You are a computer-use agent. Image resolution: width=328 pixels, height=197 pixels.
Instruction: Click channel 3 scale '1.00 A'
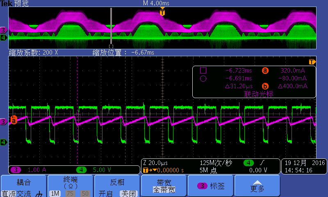coord(37,170)
